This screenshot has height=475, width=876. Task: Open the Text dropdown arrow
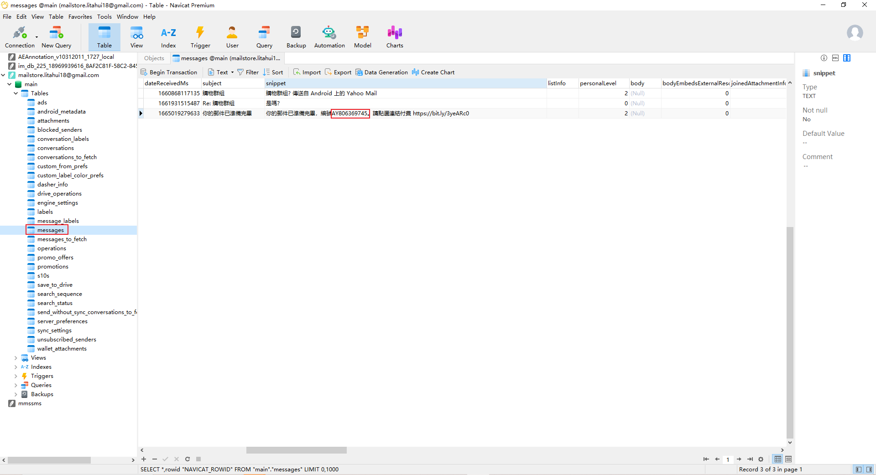(232, 72)
